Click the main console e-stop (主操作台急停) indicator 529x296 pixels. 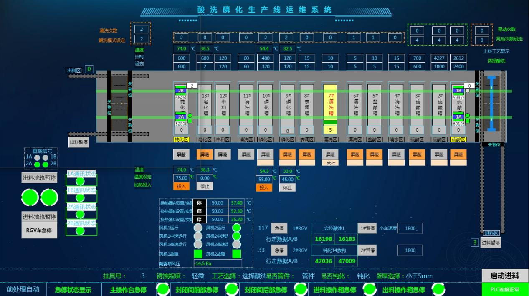click(162, 289)
